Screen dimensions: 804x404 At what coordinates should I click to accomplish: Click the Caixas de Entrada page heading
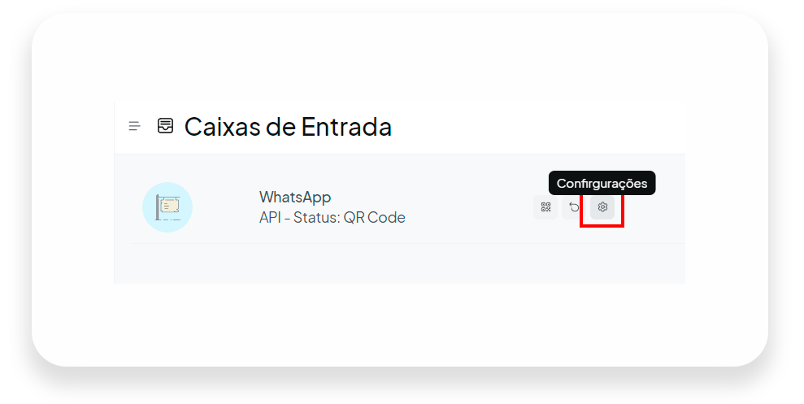click(x=288, y=127)
